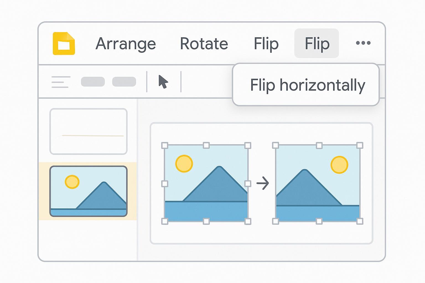Click the highlighted Flip menu
The width and height of the screenshot is (425, 283).
click(317, 44)
